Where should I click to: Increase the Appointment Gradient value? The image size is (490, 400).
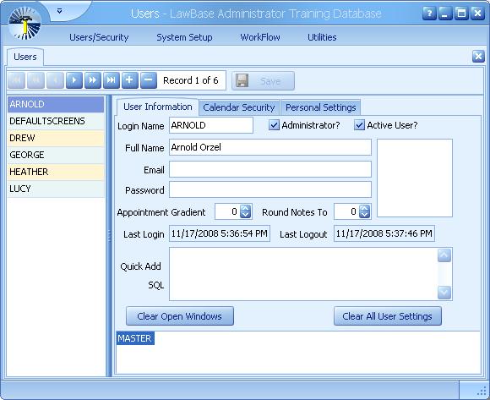tap(246, 208)
